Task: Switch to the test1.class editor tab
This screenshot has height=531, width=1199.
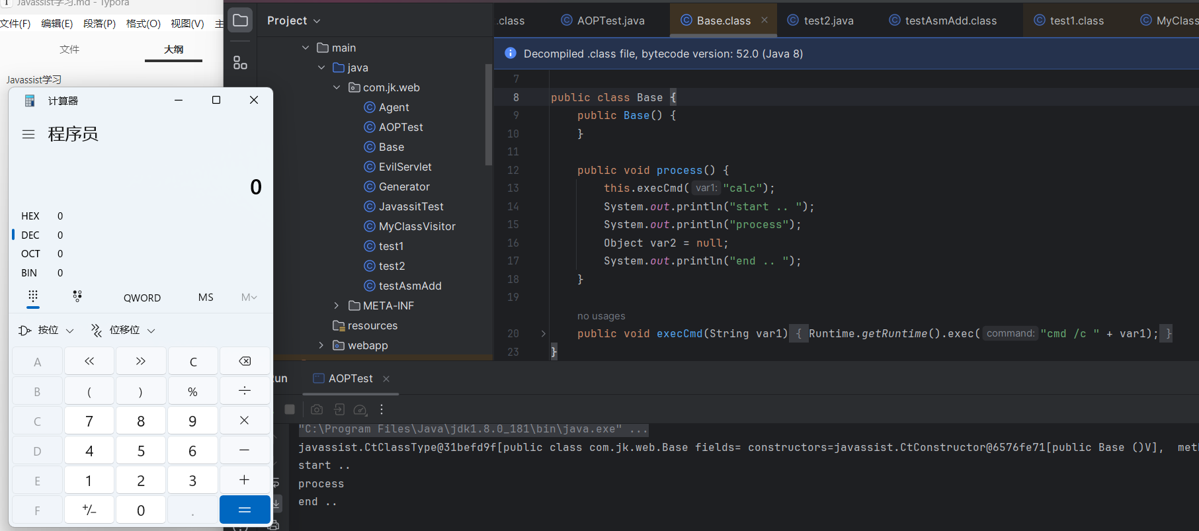Action: [x=1069, y=20]
